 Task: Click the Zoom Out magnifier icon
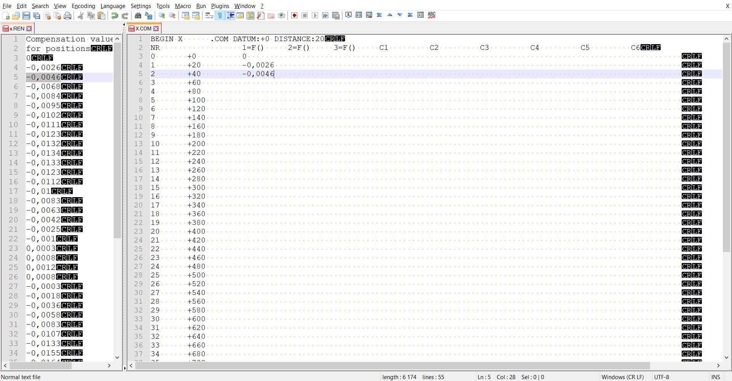coord(172,16)
